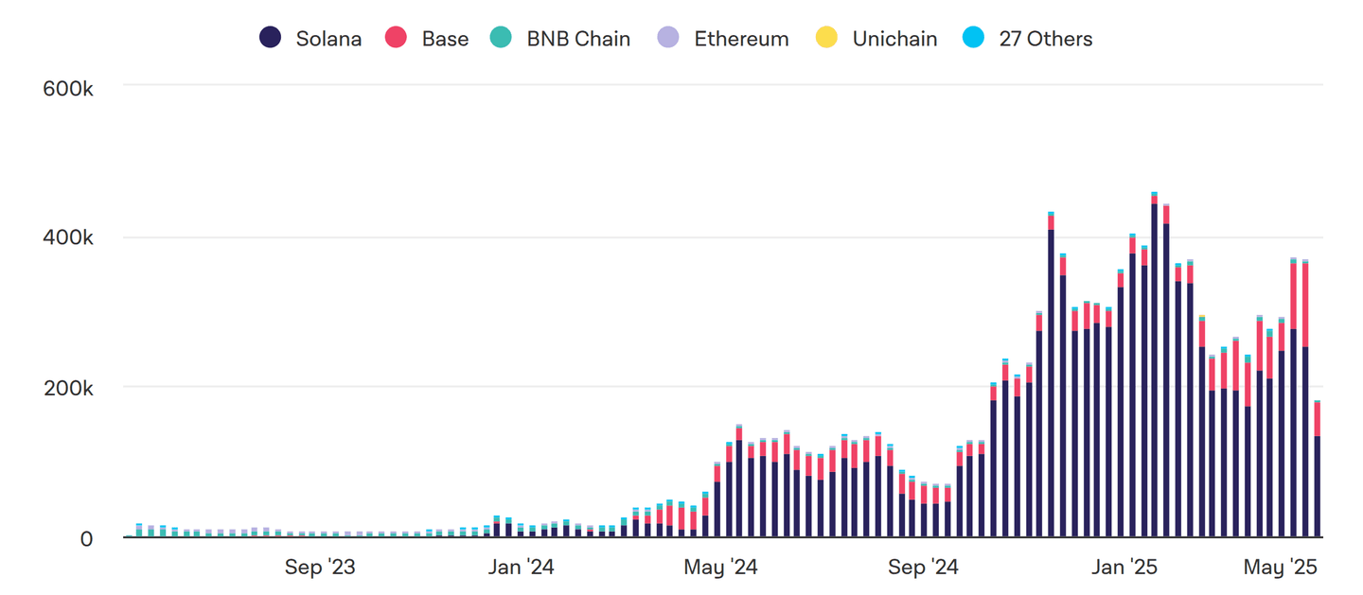The image size is (1363, 595).
Task: Click the 27 Others blue legend dot
Action: 973,39
